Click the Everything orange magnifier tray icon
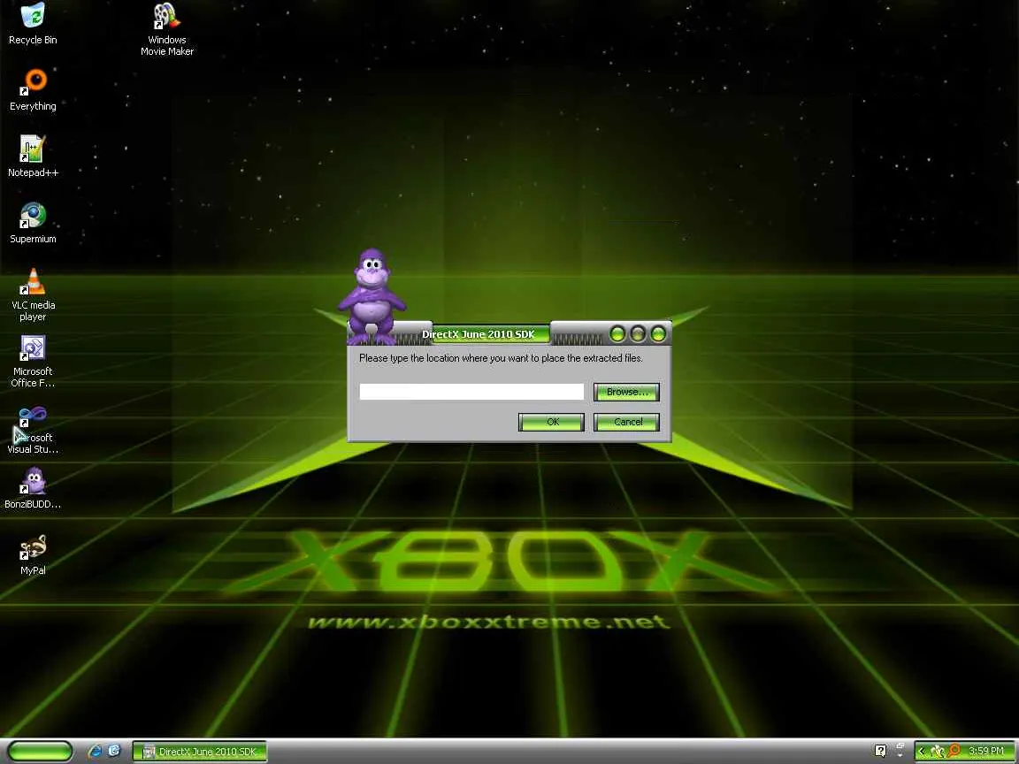Screen dimensions: 1019x764 click(x=954, y=751)
